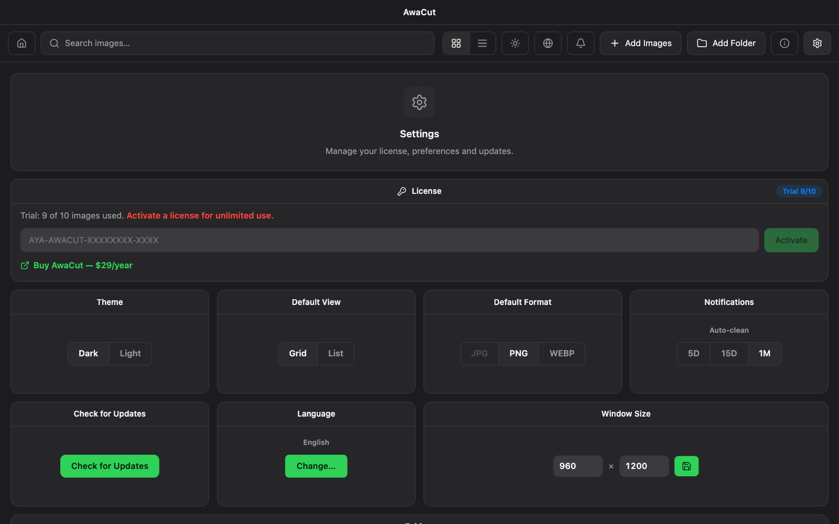Image resolution: width=839 pixels, height=524 pixels.
Task: Click the license key input field
Action: pos(390,240)
